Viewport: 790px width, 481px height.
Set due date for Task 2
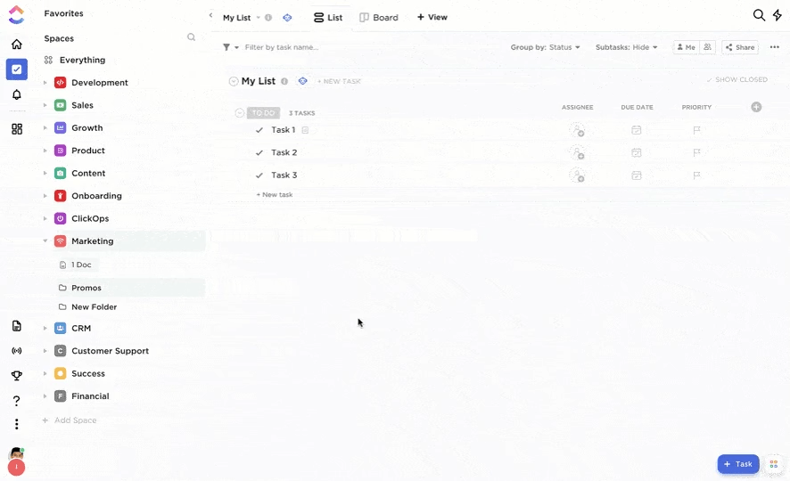[637, 152]
